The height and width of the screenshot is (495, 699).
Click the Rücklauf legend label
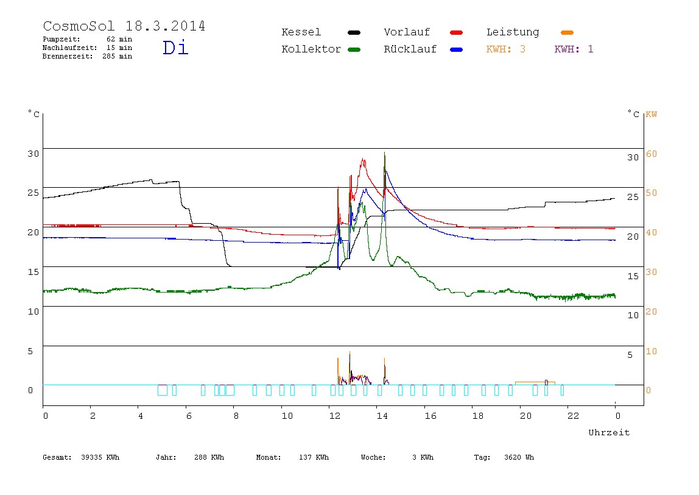pos(410,49)
